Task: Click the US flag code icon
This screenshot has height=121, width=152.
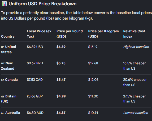Action: (x=3, y=47)
